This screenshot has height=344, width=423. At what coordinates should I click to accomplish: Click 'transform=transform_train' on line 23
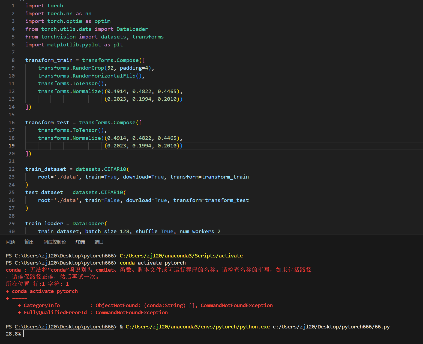pyautogui.click(x=209, y=177)
